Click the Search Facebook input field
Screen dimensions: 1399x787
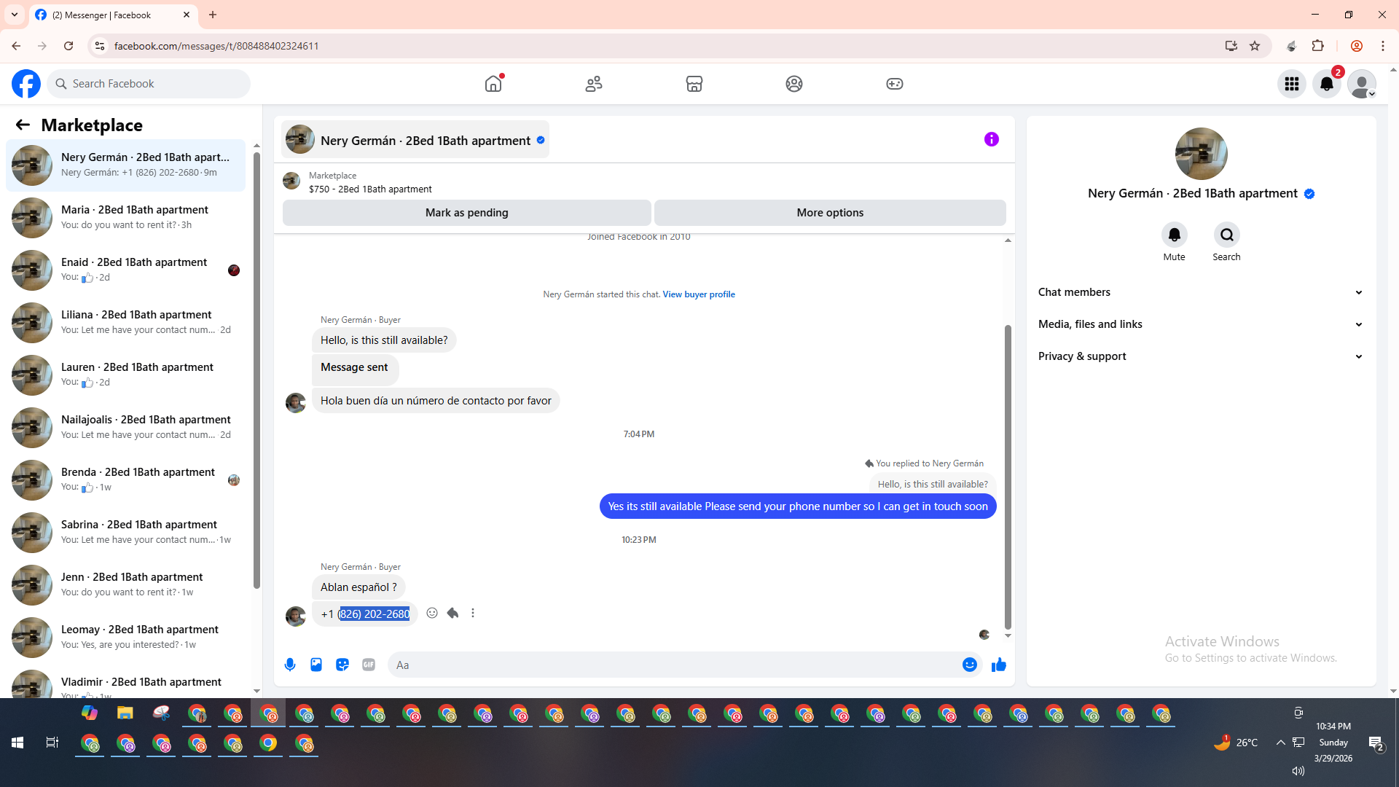pos(149,84)
